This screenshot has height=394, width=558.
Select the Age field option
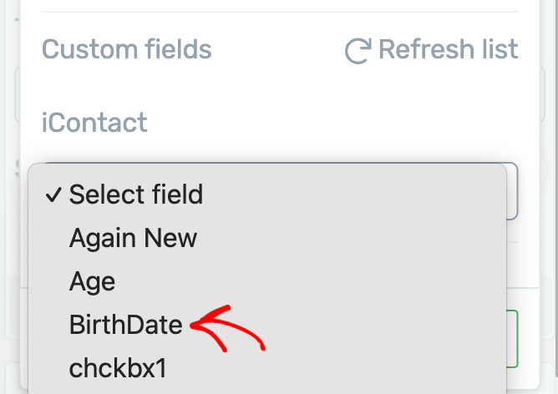92,281
